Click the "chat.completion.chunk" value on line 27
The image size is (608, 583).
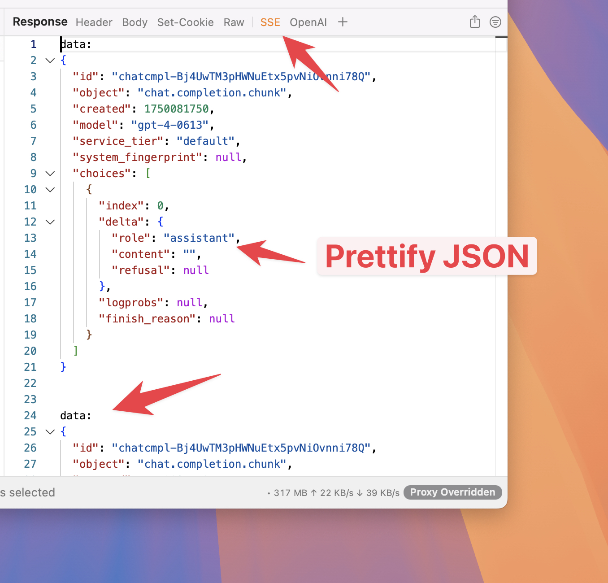click(x=212, y=464)
